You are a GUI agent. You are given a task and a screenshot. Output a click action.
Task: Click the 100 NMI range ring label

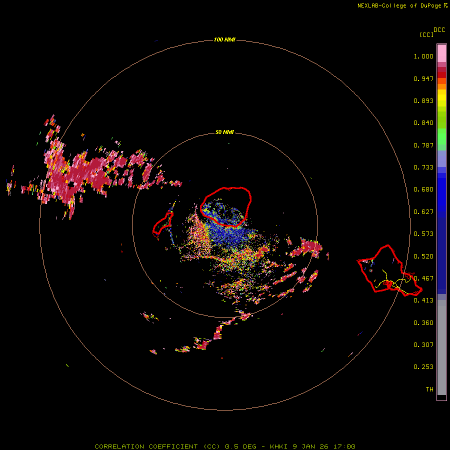224,39
